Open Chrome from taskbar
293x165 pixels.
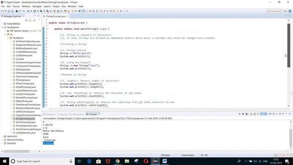[x=118, y=161]
